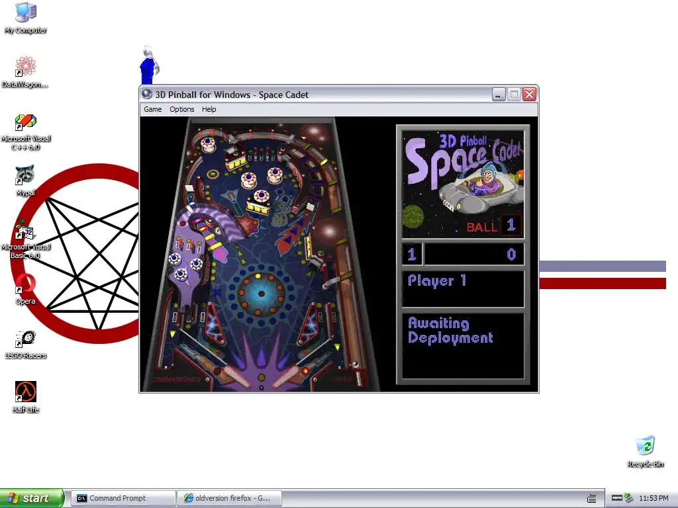
Task: Click the score display showing 0
Action: coord(474,254)
